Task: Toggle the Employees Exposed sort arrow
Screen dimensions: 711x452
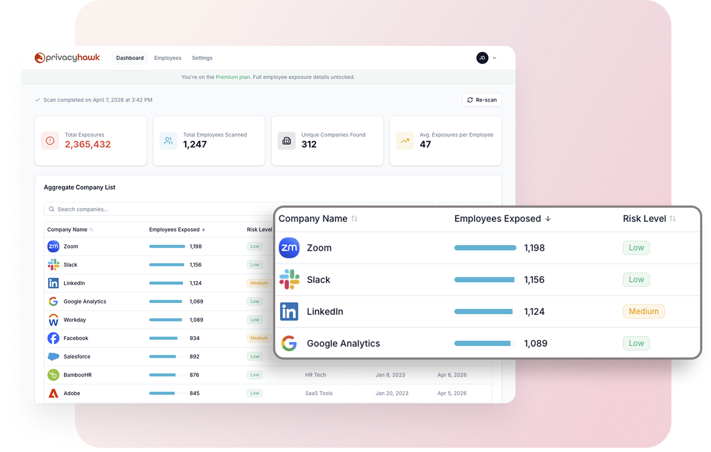Action: pyautogui.click(x=547, y=218)
